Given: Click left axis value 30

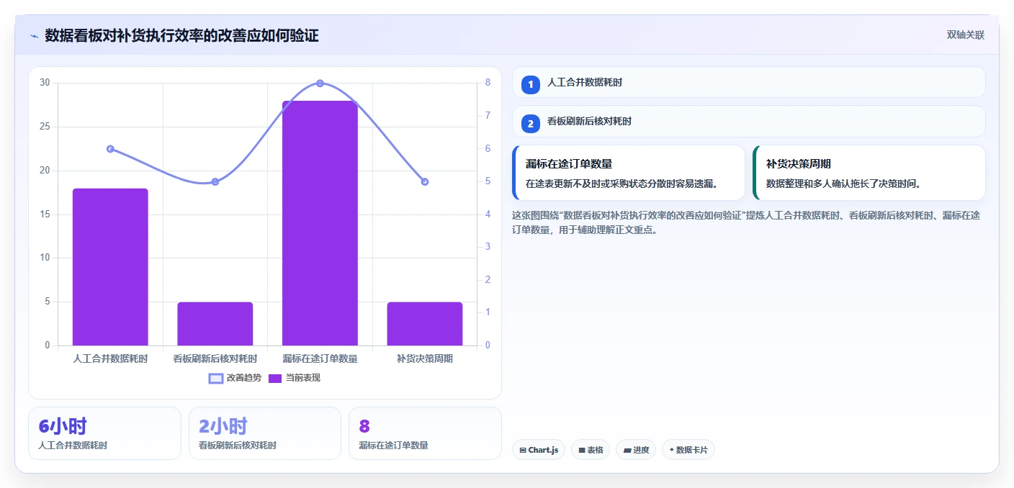Looking at the screenshot, I should [x=45, y=83].
